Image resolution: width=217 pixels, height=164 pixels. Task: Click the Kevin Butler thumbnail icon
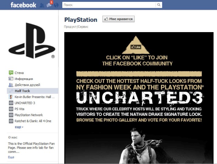(x=11, y=97)
